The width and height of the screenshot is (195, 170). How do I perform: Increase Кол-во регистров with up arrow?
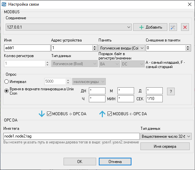(x=47, y=62)
